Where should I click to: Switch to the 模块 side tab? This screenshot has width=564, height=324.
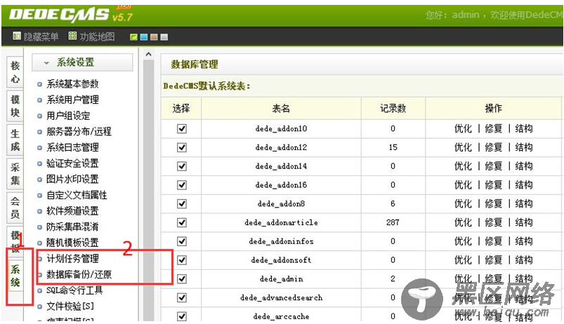[15, 106]
